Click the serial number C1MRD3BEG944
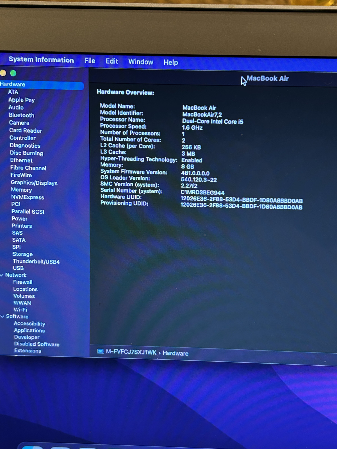The width and height of the screenshot is (337, 449). point(202,193)
